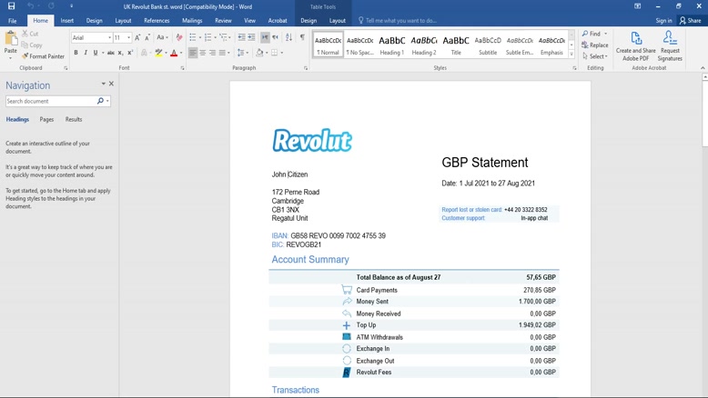Click the Undo arrow in the title bar
The width and height of the screenshot is (708, 398).
click(x=31, y=5)
